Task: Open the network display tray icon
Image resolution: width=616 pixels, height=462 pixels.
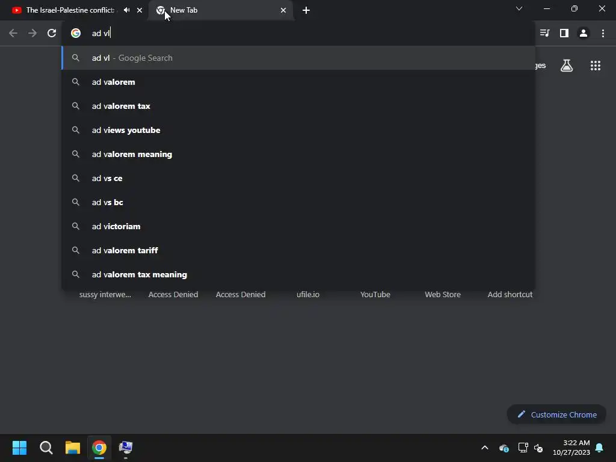Action: [x=523, y=448]
